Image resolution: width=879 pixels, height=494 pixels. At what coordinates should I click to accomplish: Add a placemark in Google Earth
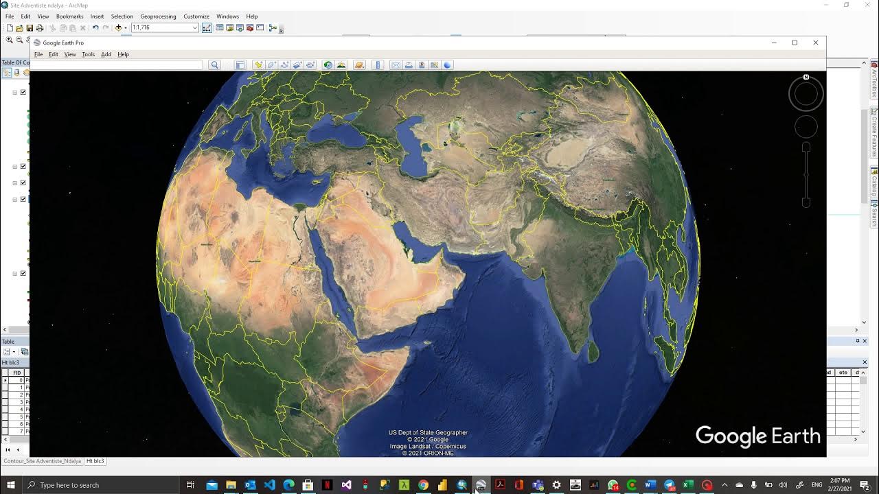258,65
